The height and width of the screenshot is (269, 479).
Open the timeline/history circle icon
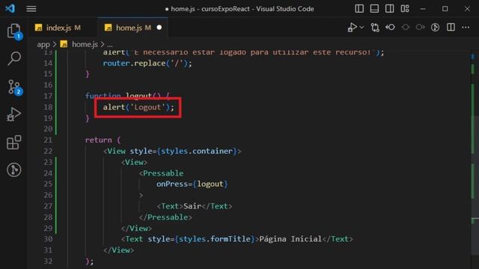(435, 28)
